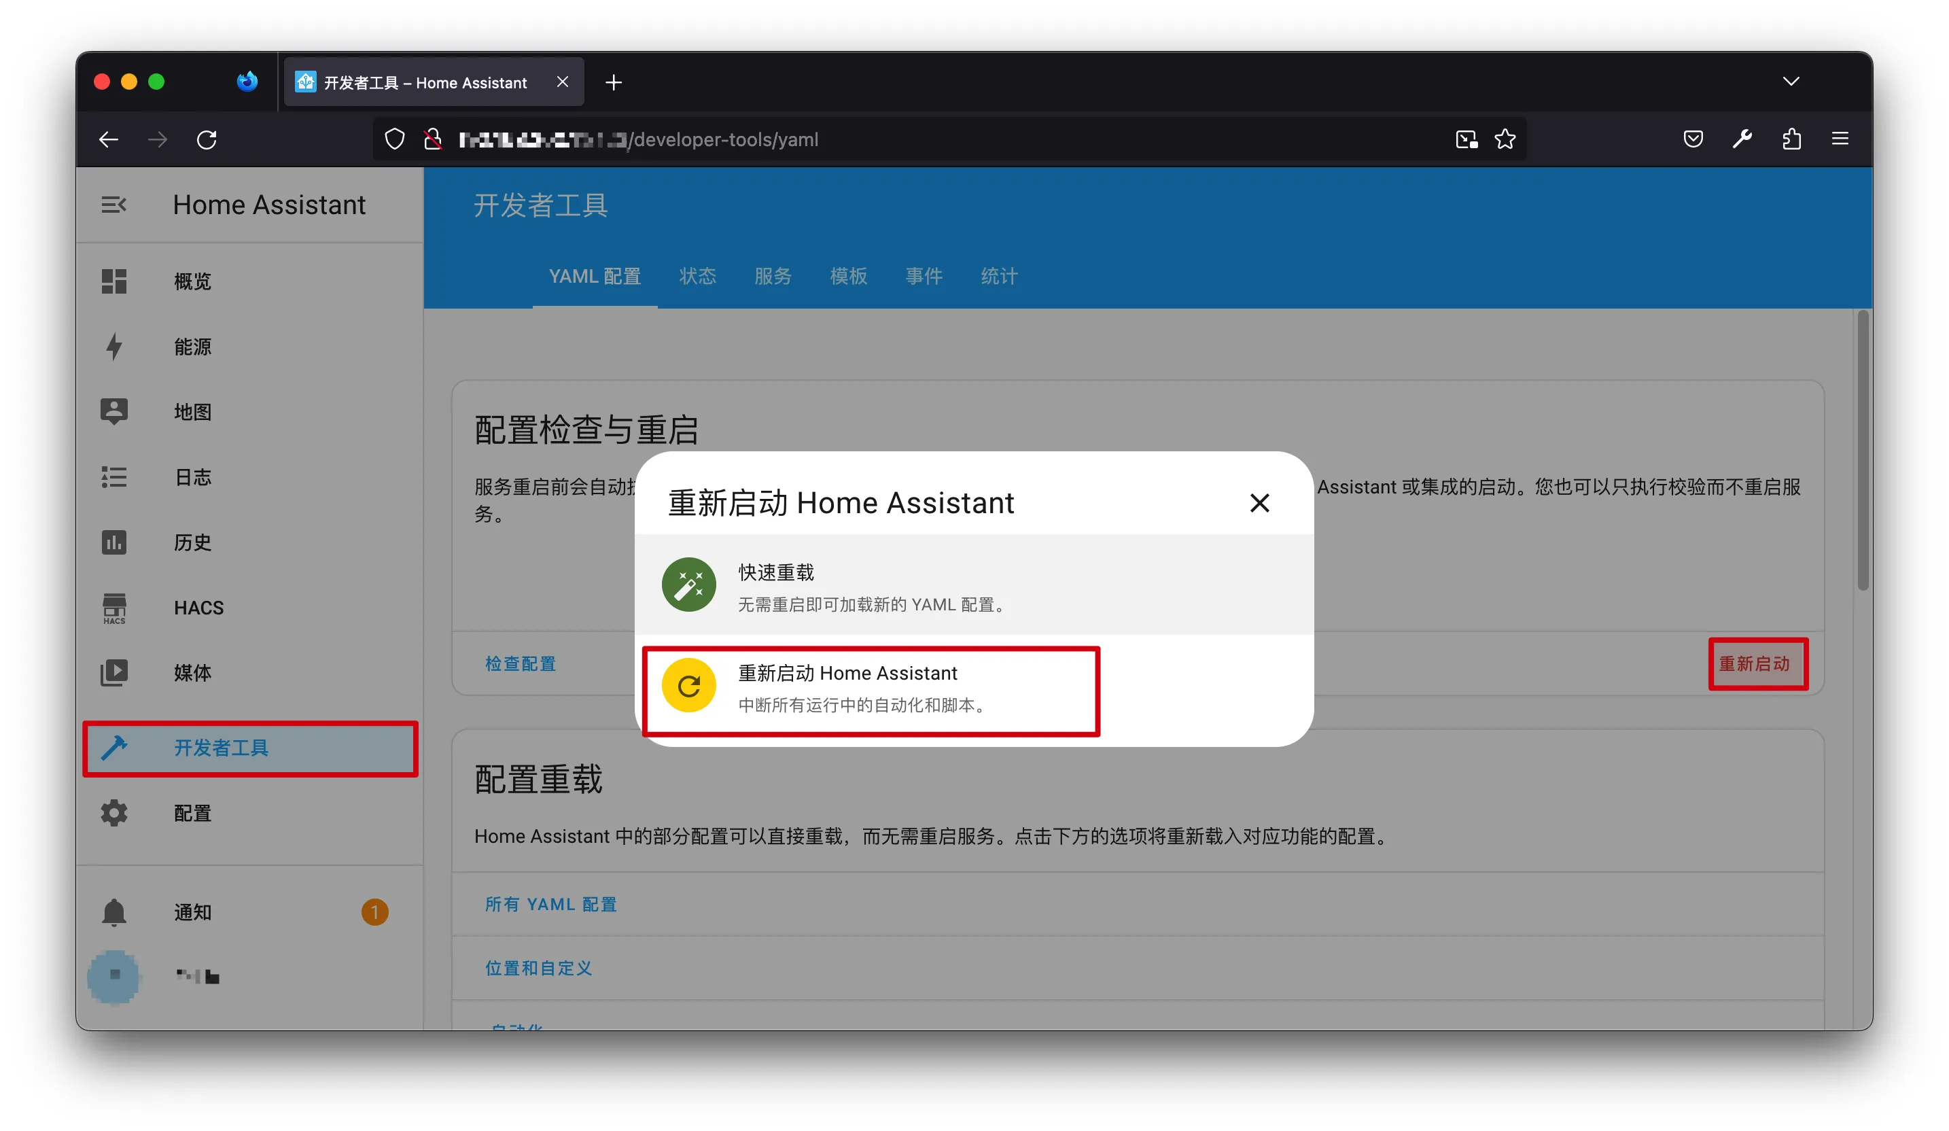Click the 检查配置 button
Image resolution: width=1949 pixels, height=1131 pixels.
coord(521,664)
